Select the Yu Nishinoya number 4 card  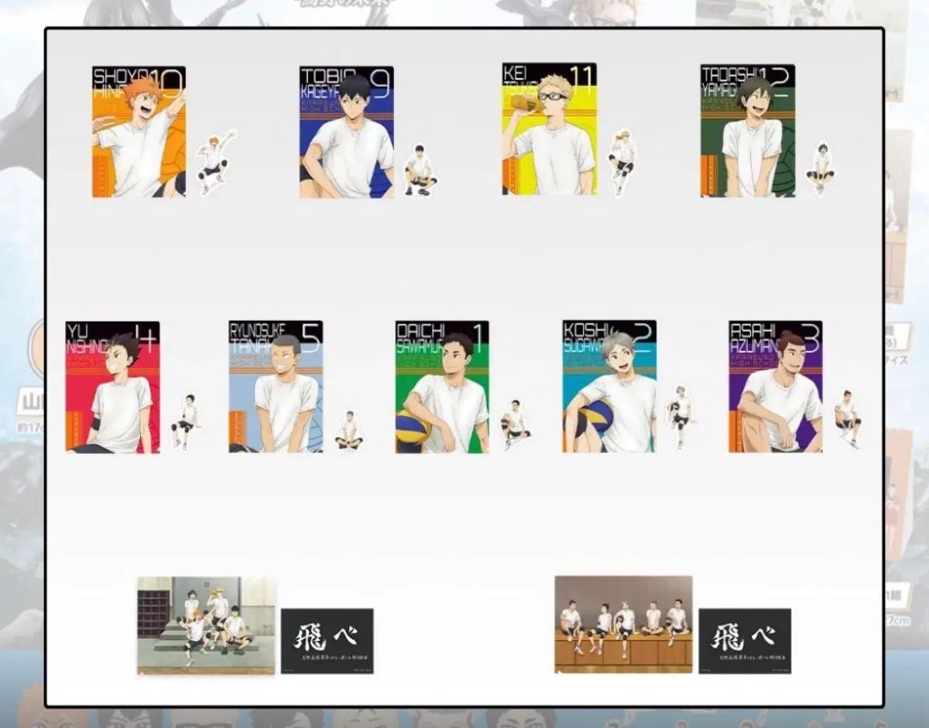(112, 387)
